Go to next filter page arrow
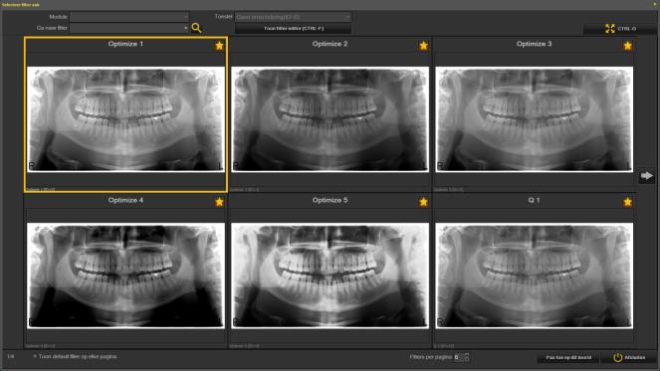This screenshot has width=660, height=371. [646, 175]
